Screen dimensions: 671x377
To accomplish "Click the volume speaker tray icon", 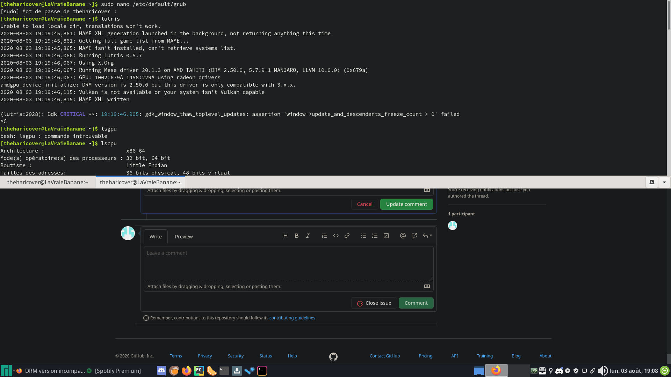I will click(x=603, y=371).
